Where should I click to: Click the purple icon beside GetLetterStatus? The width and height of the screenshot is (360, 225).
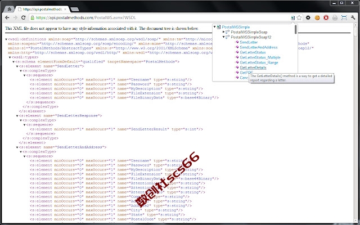pos(237,52)
